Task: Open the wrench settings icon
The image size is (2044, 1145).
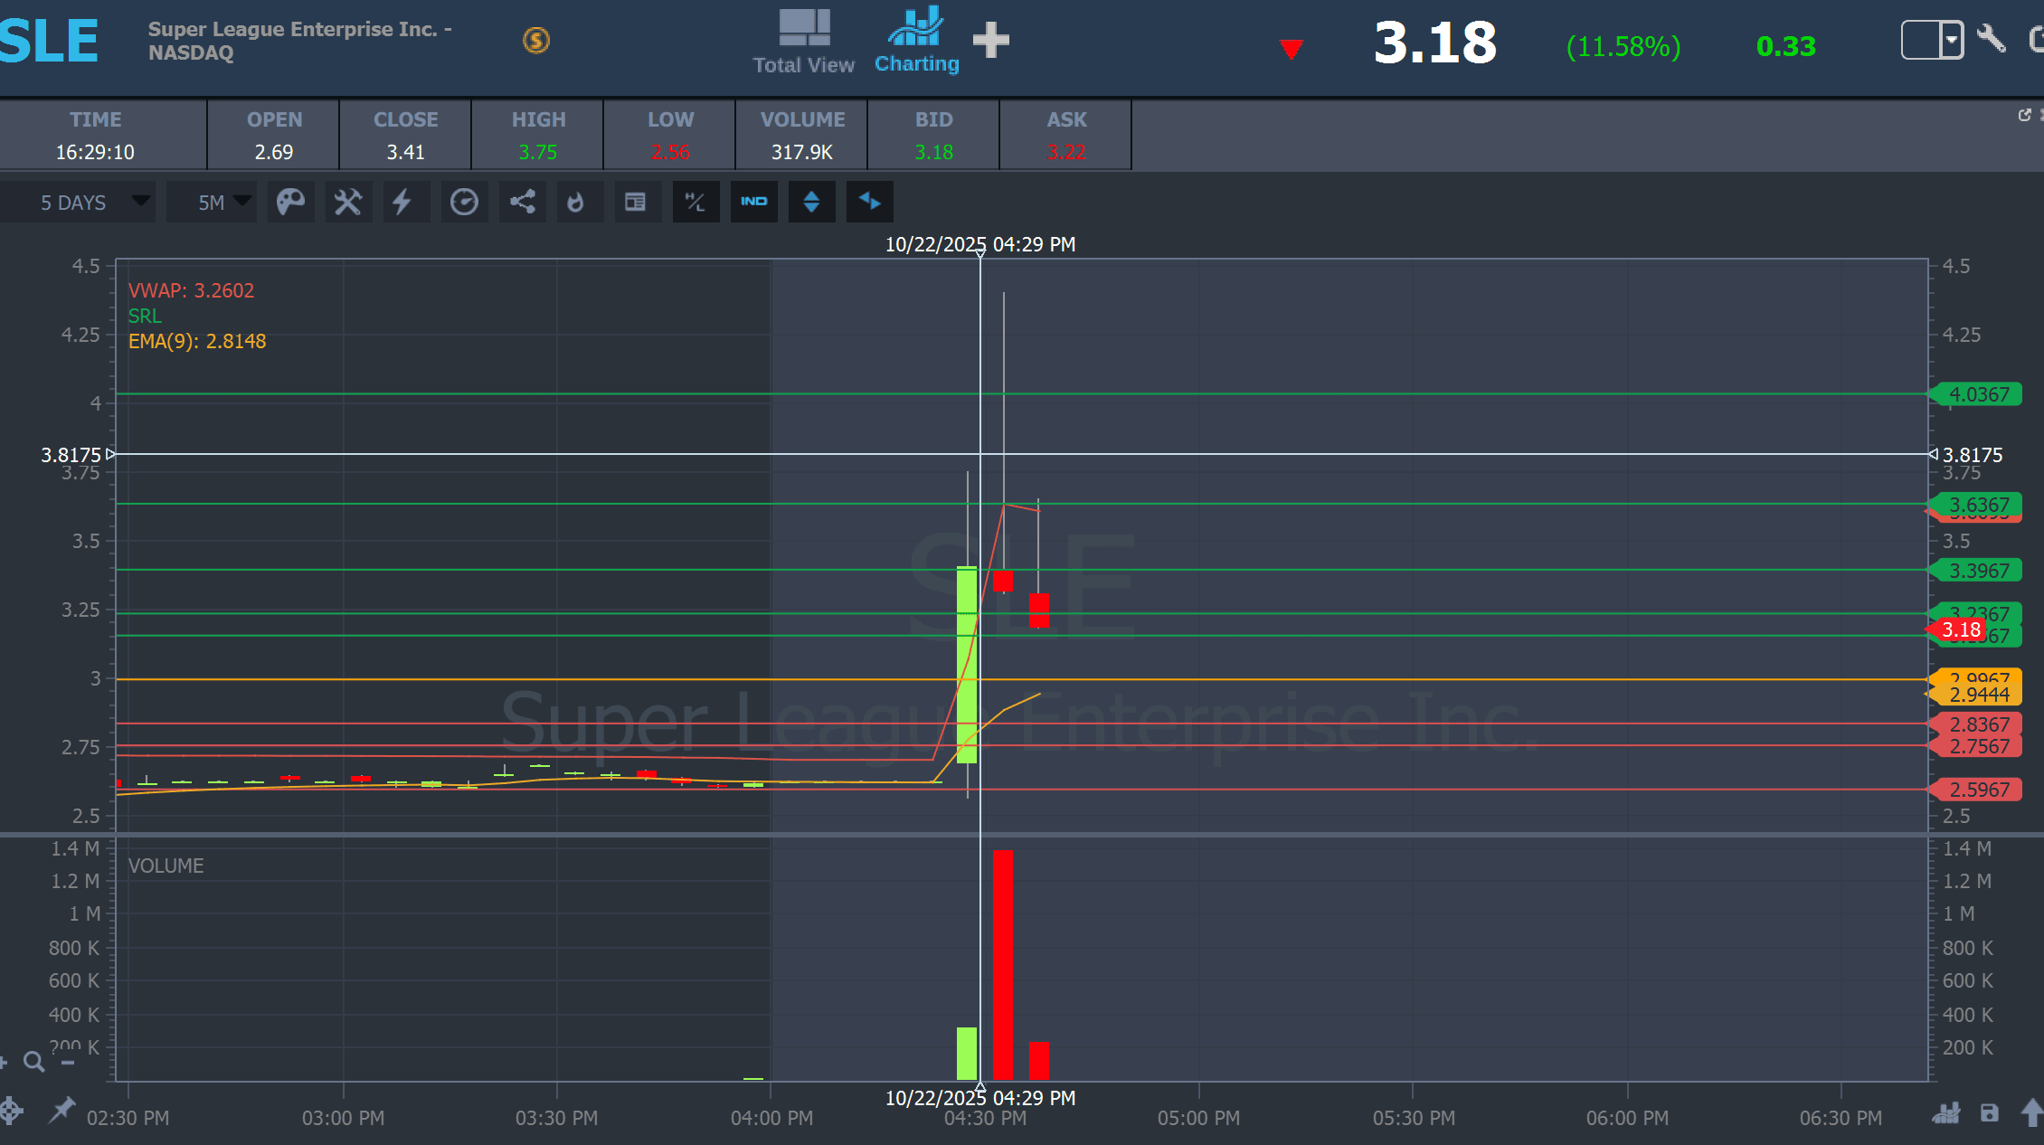Action: [1991, 40]
